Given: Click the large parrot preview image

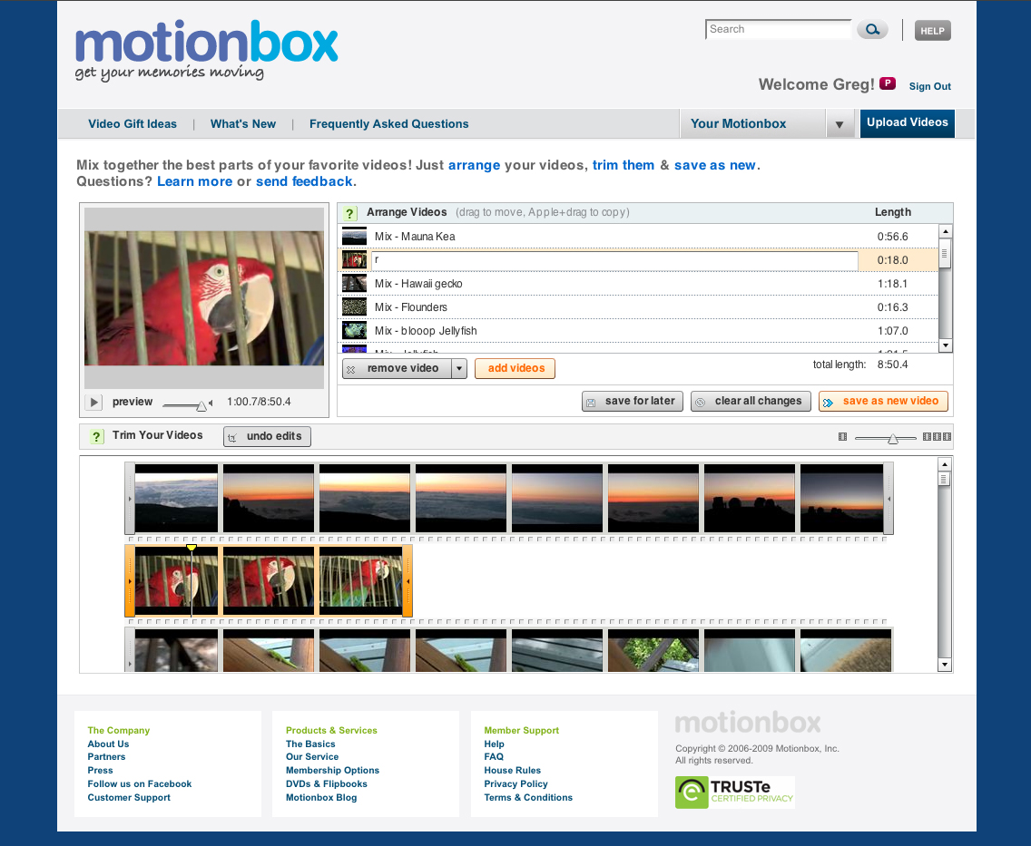Looking at the screenshot, I should tap(204, 298).
